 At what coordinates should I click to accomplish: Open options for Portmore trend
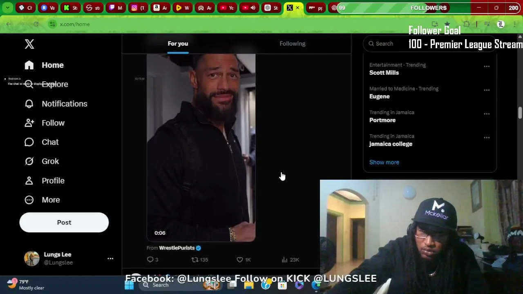(487, 114)
